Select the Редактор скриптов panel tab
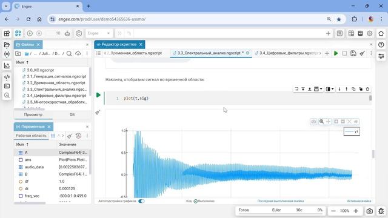The width and height of the screenshot is (388, 218). 119,44
